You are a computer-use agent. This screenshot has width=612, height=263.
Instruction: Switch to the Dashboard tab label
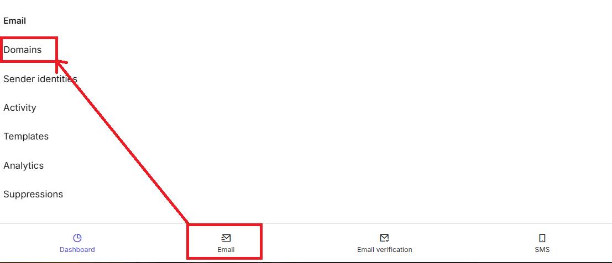(77, 250)
